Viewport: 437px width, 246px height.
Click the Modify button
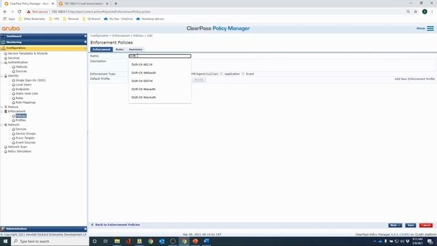pyautogui.click(x=199, y=80)
